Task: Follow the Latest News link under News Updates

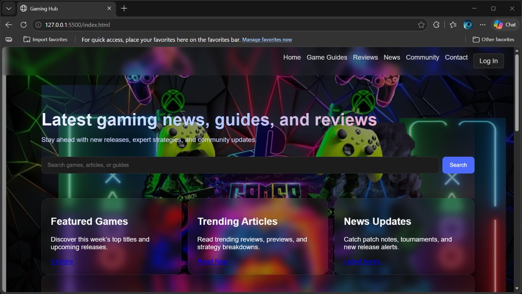Action: (362, 261)
